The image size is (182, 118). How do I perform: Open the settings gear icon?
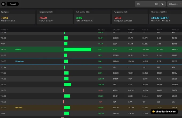3,4
